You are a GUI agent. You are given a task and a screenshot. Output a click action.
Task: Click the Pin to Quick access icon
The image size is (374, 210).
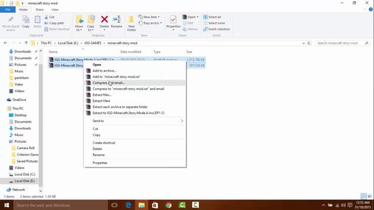point(11,19)
